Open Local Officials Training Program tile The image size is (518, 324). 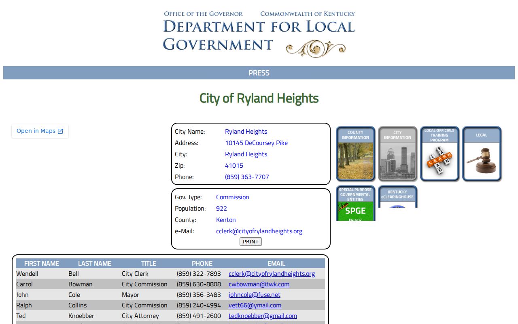(x=439, y=153)
